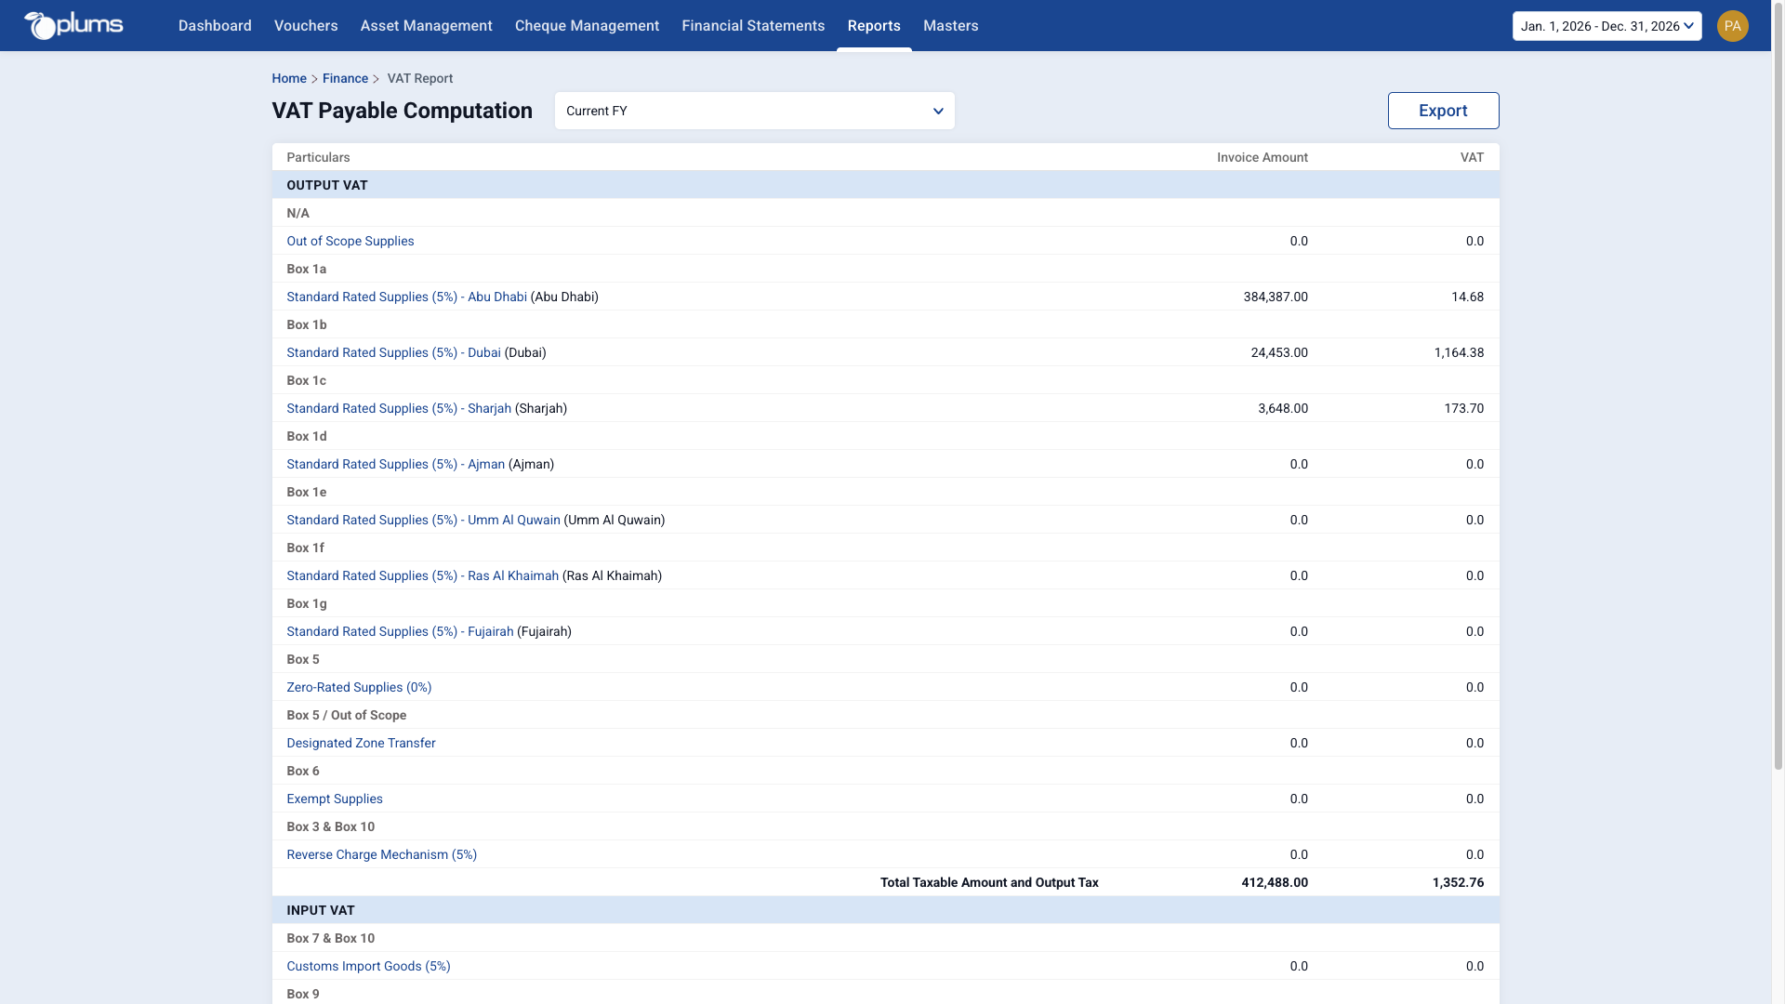Click the VAT Report breadcrumb text
1785x1004 pixels.
420,79
